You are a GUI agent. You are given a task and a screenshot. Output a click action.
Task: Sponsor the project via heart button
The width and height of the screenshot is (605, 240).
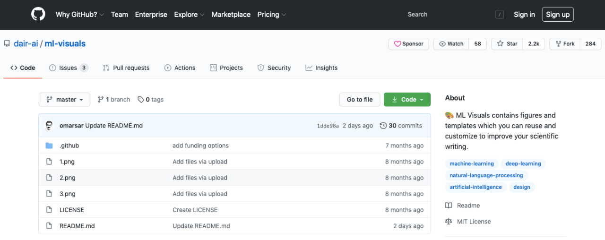(409, 44)
